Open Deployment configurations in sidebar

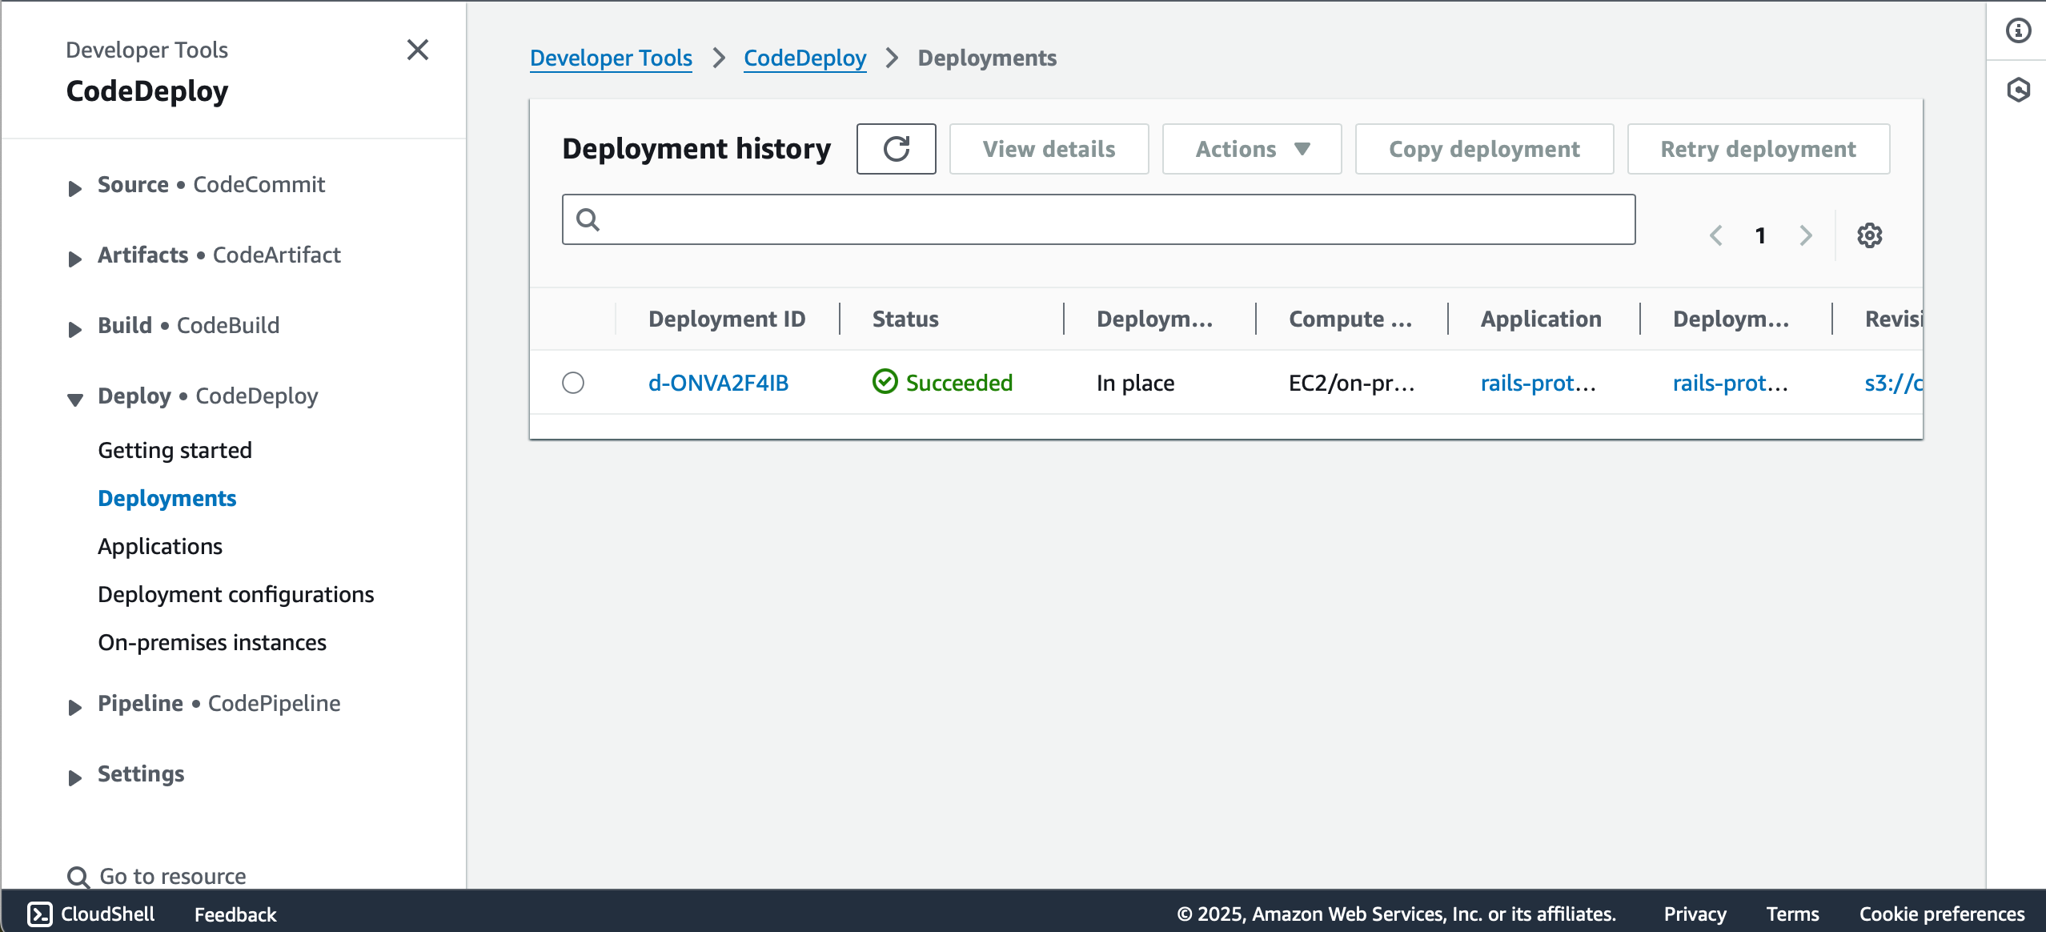click(235, 594)
